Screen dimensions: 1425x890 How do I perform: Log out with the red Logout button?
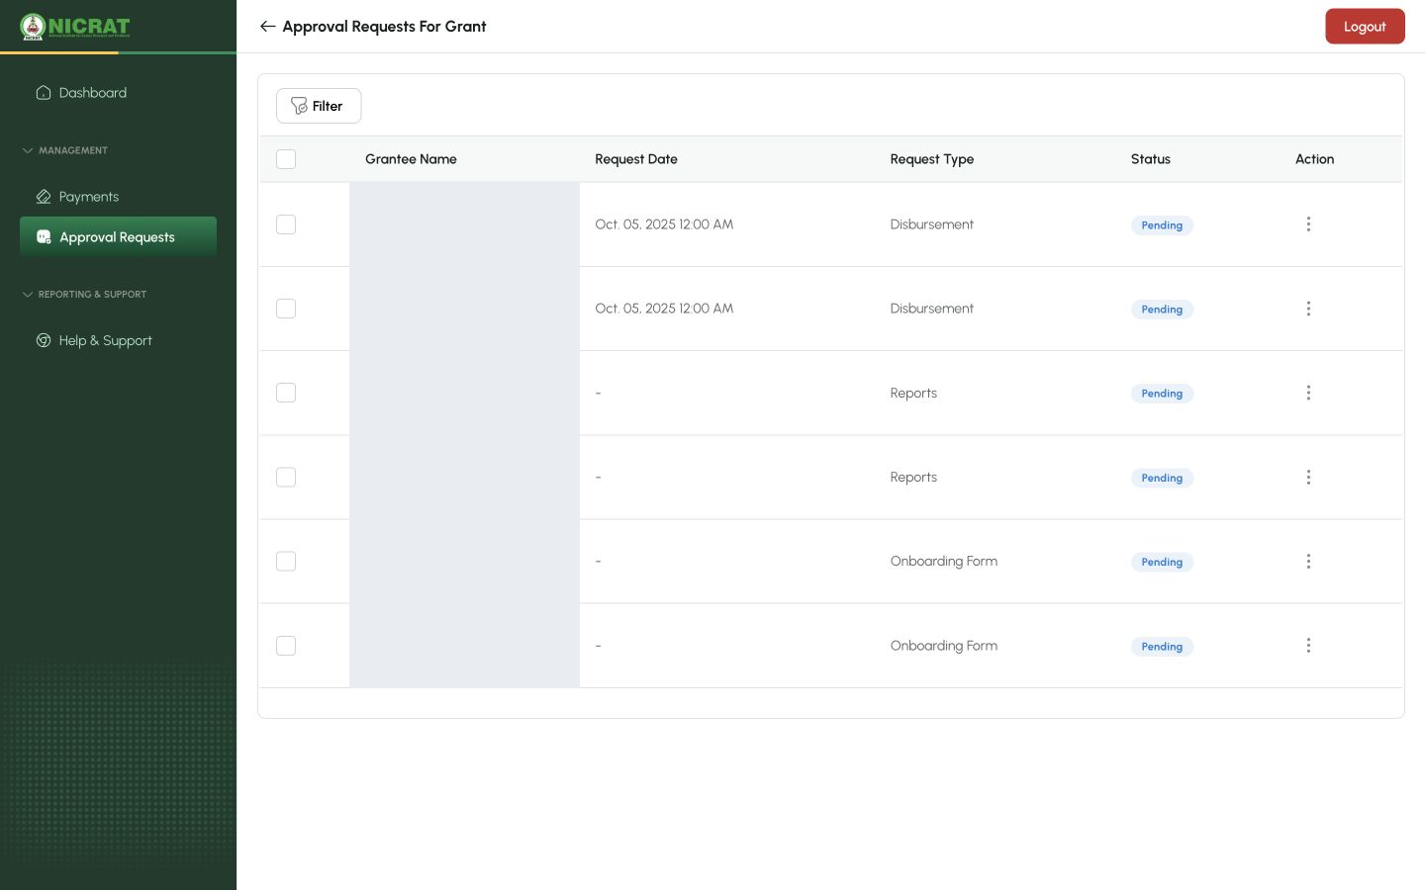1365,27
